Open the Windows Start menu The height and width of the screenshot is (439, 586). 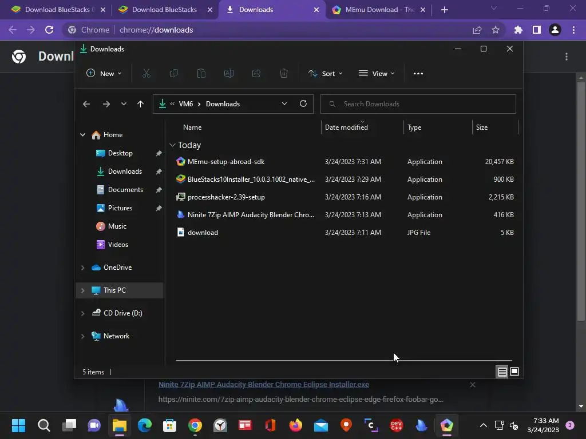(x=18, y=425)
